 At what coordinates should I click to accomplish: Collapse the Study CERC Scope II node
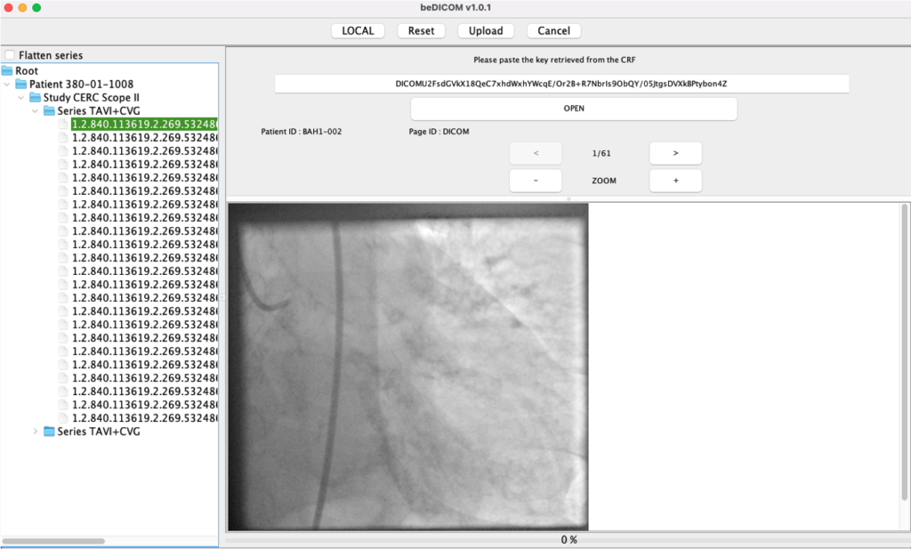(21, 98)
